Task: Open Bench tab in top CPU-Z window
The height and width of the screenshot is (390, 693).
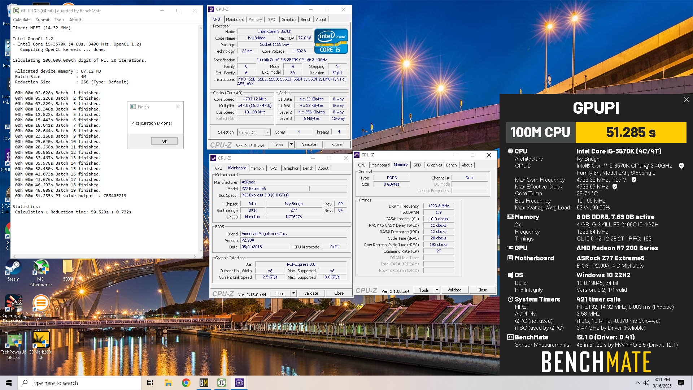Action: (x=306, y=19)
